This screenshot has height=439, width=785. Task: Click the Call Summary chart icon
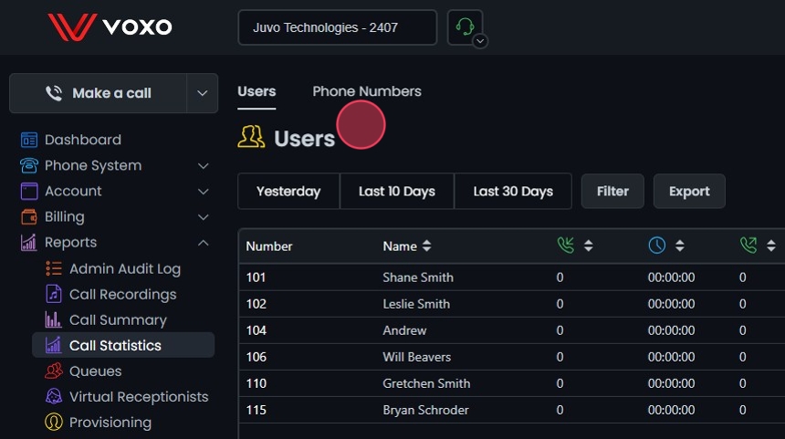pos(54,320)
